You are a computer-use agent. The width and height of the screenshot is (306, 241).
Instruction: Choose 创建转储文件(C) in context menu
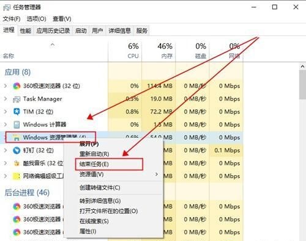point(100,187)
